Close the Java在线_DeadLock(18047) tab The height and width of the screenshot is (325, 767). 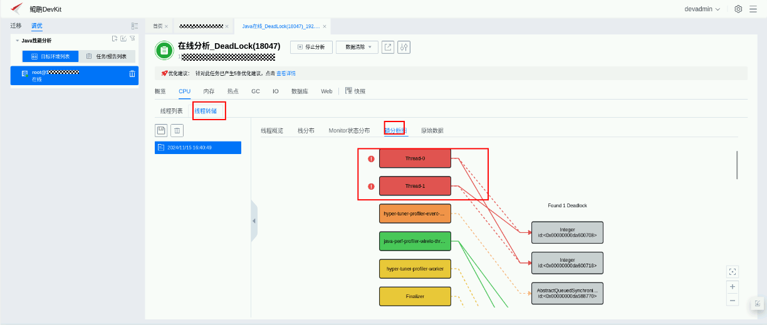[x=325, y=26]
